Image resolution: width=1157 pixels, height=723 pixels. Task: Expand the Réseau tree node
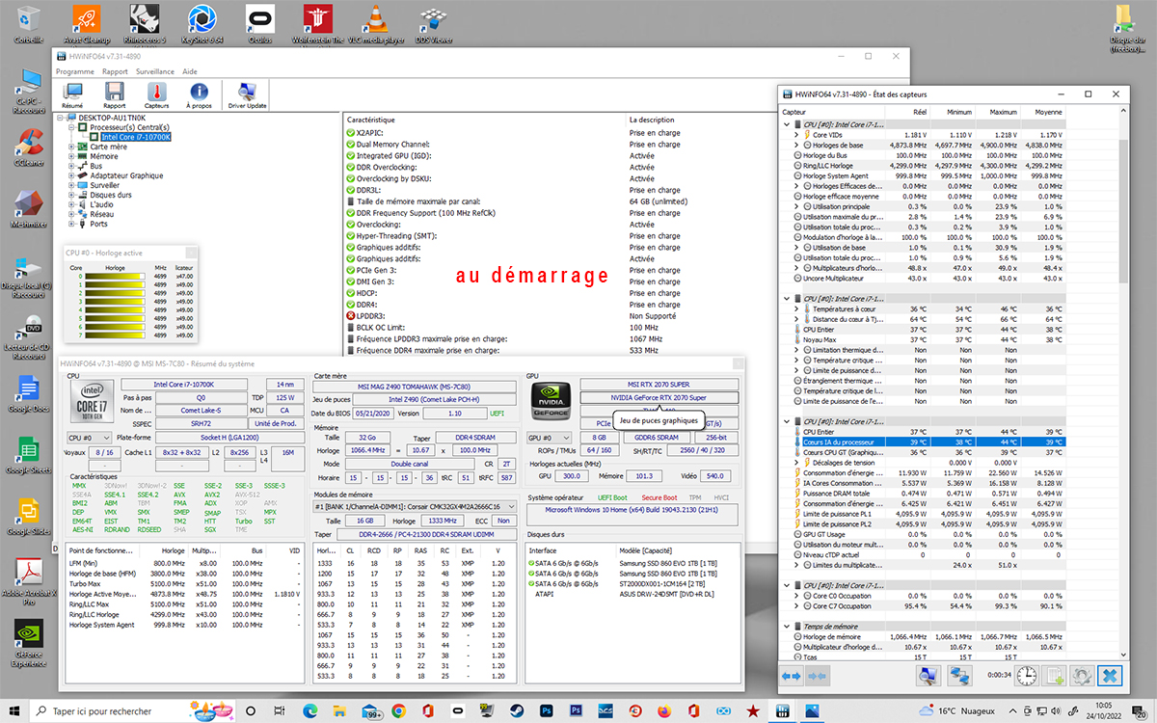click(x=71, y=214)
